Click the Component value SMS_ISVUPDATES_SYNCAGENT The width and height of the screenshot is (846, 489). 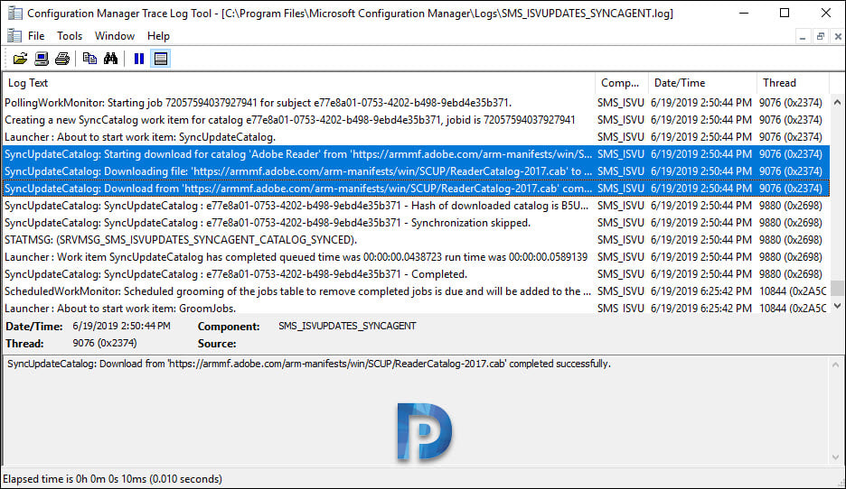coord(347,326)
